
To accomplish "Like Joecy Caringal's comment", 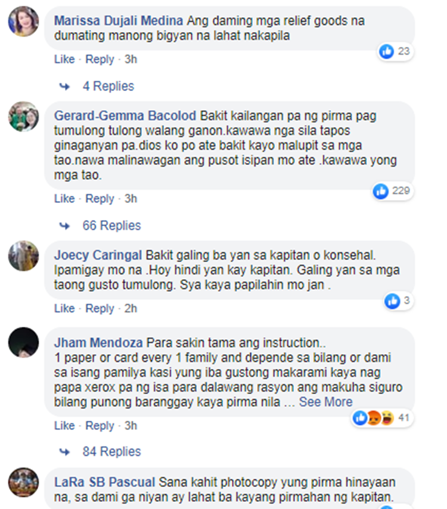I will [x=64, y=308].
